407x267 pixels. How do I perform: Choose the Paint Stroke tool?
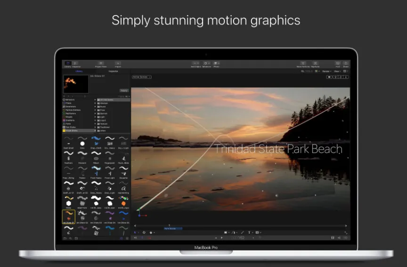243,233
